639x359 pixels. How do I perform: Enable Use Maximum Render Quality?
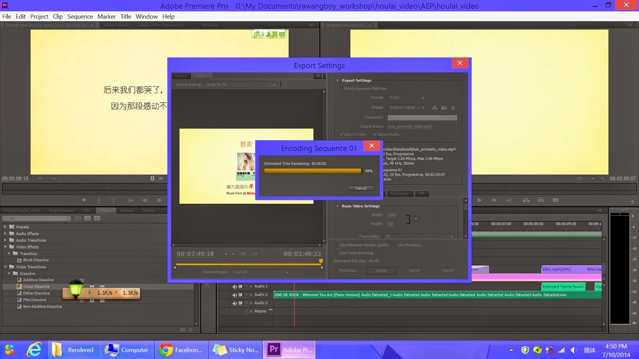pyautogui.click(x=336, y=245)
